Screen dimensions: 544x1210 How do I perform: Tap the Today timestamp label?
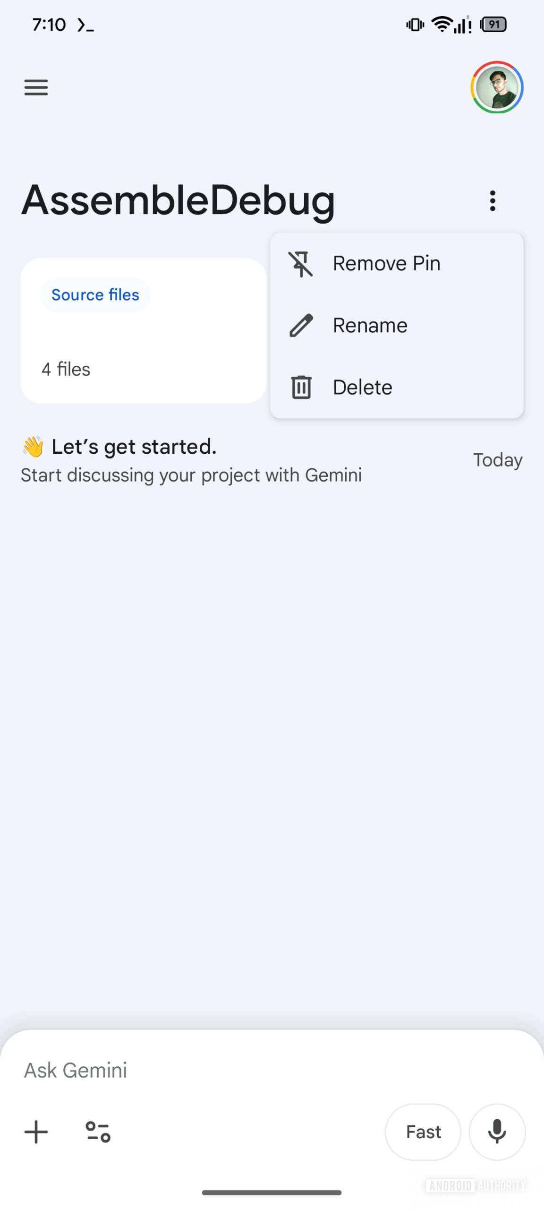[x=498, y=460]
